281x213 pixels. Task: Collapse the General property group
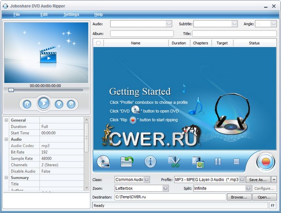click(x=7, y=120)
